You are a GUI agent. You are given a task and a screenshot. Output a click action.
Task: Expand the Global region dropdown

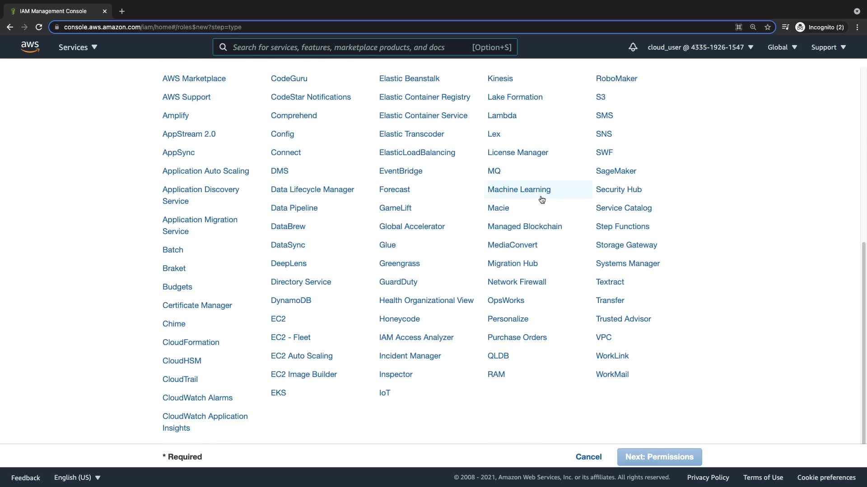click(782, 47)
